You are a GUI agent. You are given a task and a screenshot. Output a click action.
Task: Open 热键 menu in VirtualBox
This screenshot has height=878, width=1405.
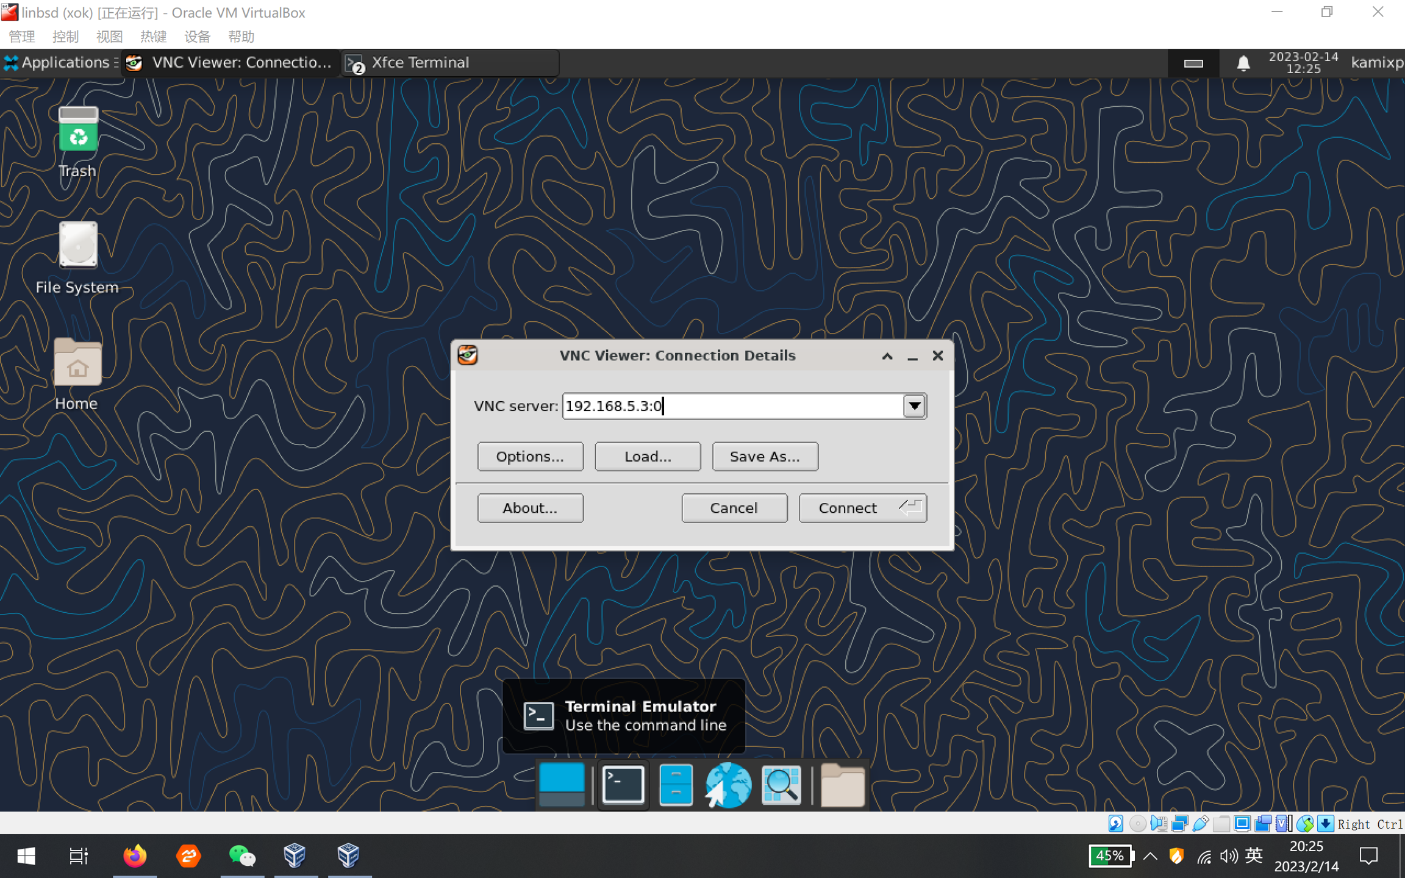pyautogui.click(x=154, y=37)
